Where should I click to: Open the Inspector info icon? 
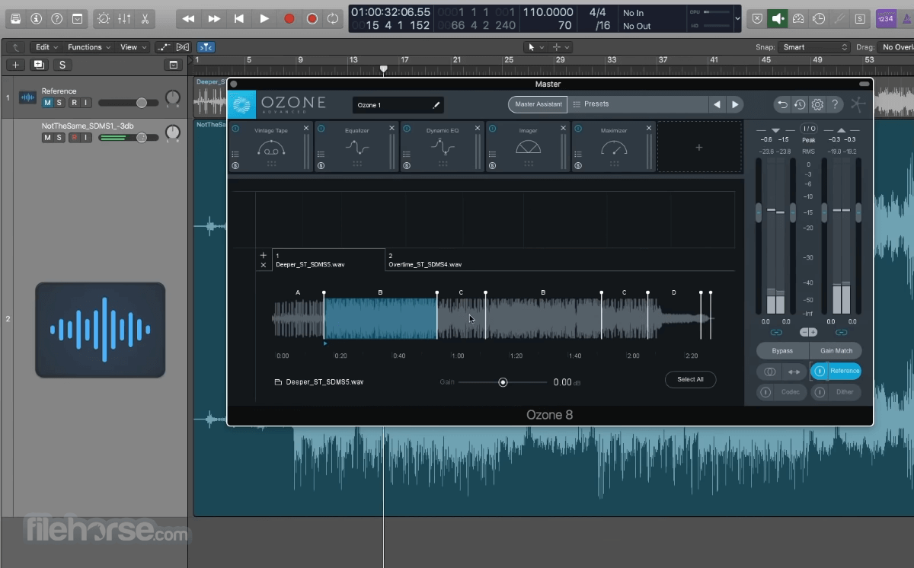[x=36, y=18]
